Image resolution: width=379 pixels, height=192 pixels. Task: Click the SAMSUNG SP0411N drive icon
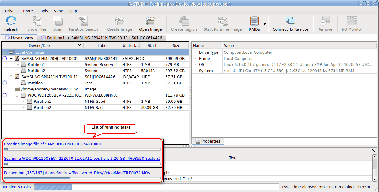(x=17, y=77)
